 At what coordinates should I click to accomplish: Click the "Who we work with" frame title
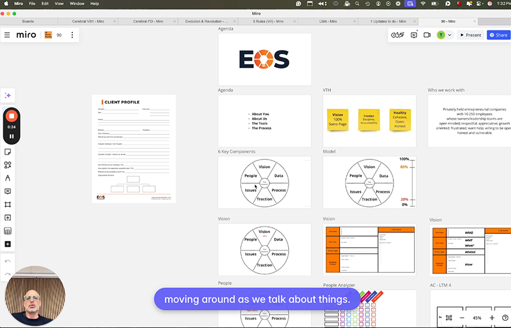446,90
